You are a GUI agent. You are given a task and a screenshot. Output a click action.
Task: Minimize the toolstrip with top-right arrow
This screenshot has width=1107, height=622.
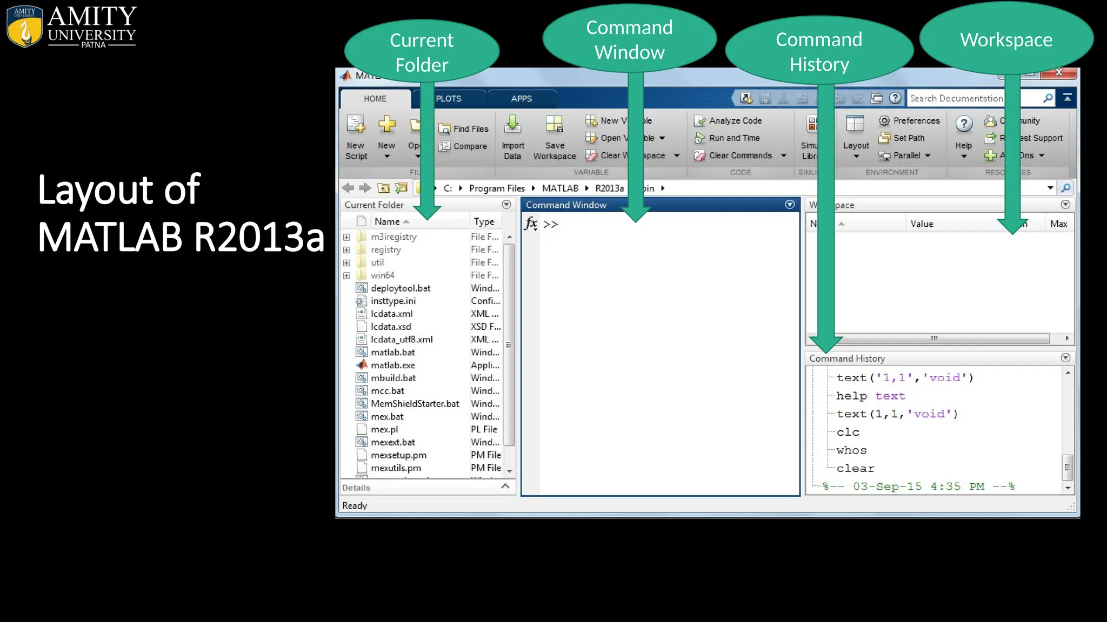pos(1067,98)
